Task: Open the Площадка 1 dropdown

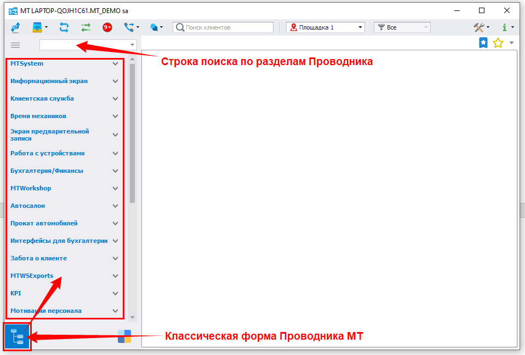Action: click(326, 27)
